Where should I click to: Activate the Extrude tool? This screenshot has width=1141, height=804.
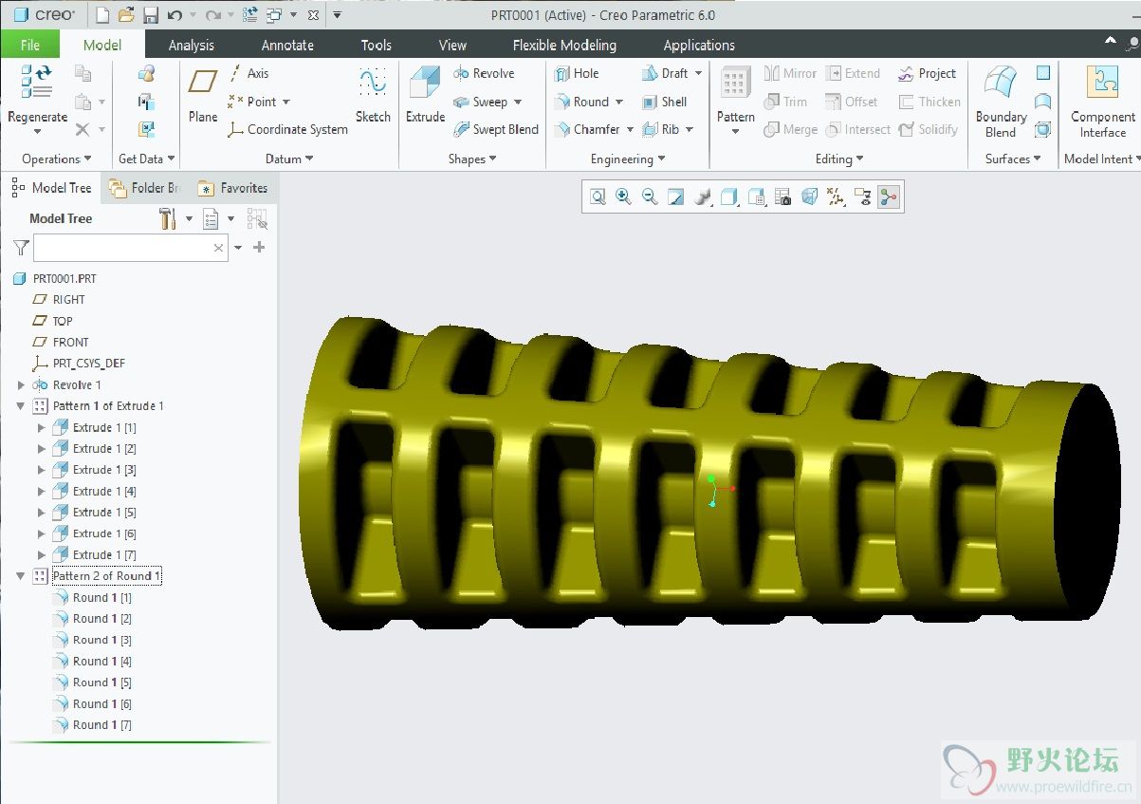click(425, 95)
